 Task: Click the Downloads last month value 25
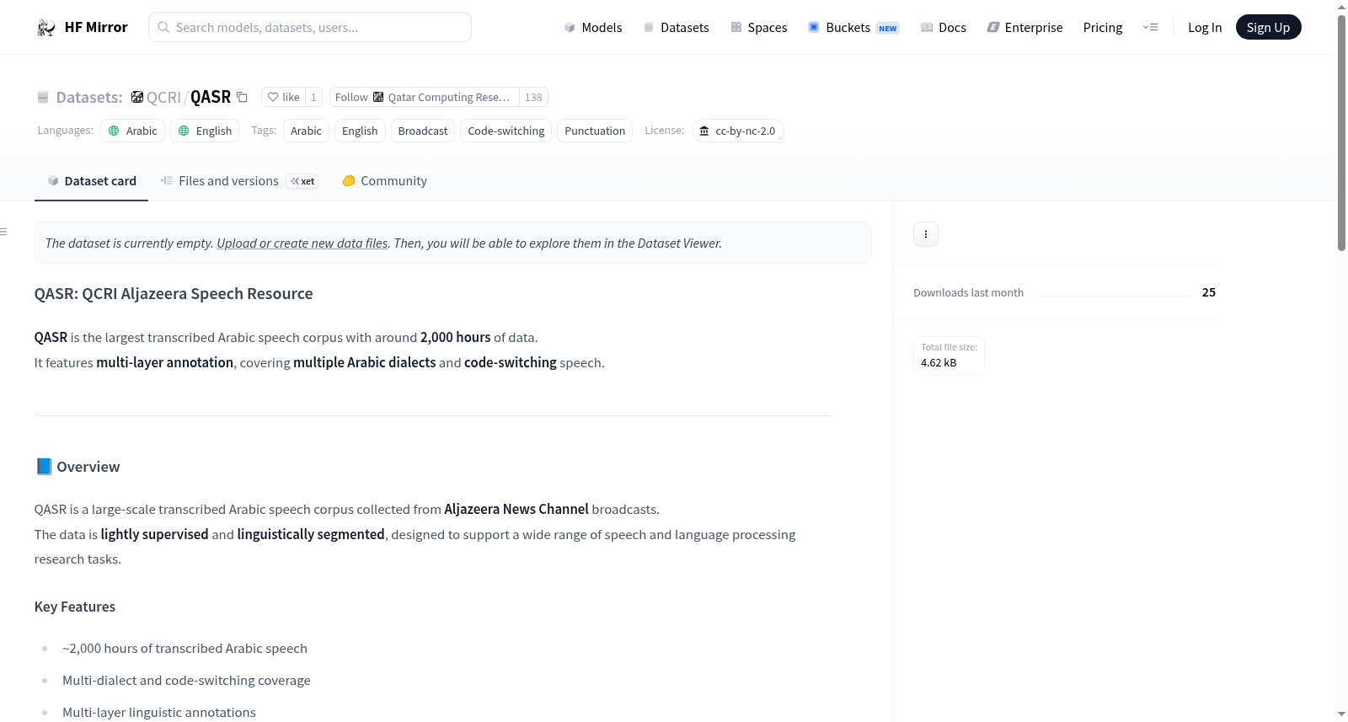tap(1209, 292)
